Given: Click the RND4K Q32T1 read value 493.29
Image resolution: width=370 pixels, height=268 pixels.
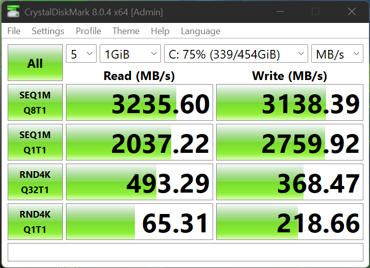Looking at the screenshot, I should pos(140,182).
